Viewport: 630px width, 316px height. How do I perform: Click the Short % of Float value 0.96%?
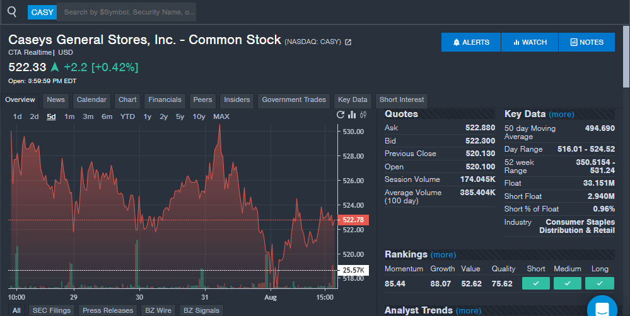604,209
